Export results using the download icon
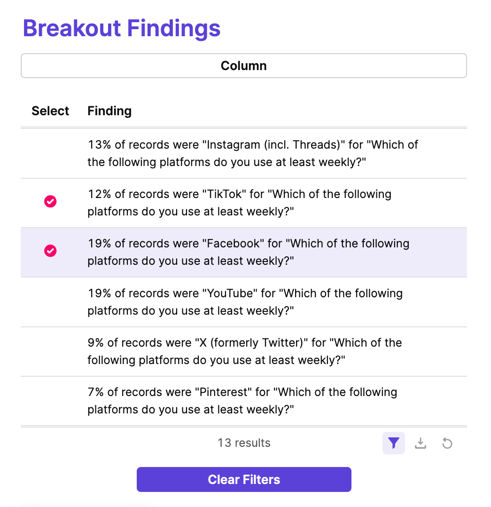491x507 pixels. coord(420,443)
